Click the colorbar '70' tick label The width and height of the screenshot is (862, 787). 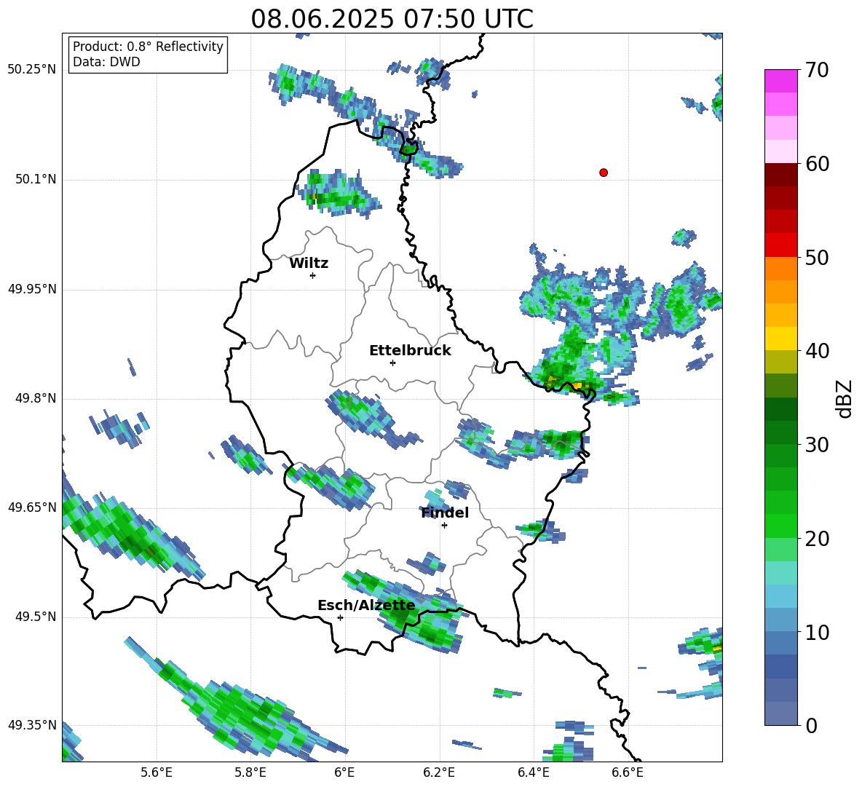pyautogui.click(x=818, y=71)
